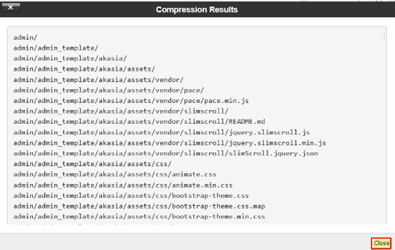Select the admin/ line in the results
The image size is (395, 250).
26,38
